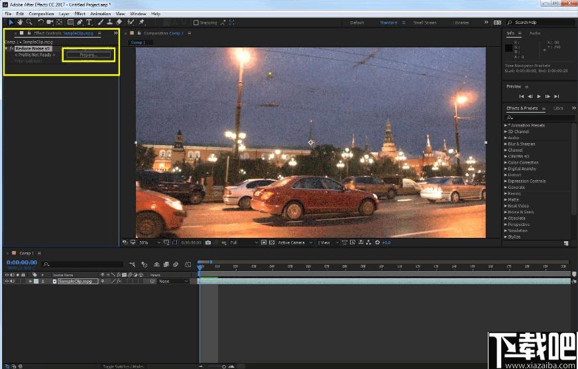Step to the next frame in Preview
The width and height of the screenshot is (578, 369).
pos(548,97)
